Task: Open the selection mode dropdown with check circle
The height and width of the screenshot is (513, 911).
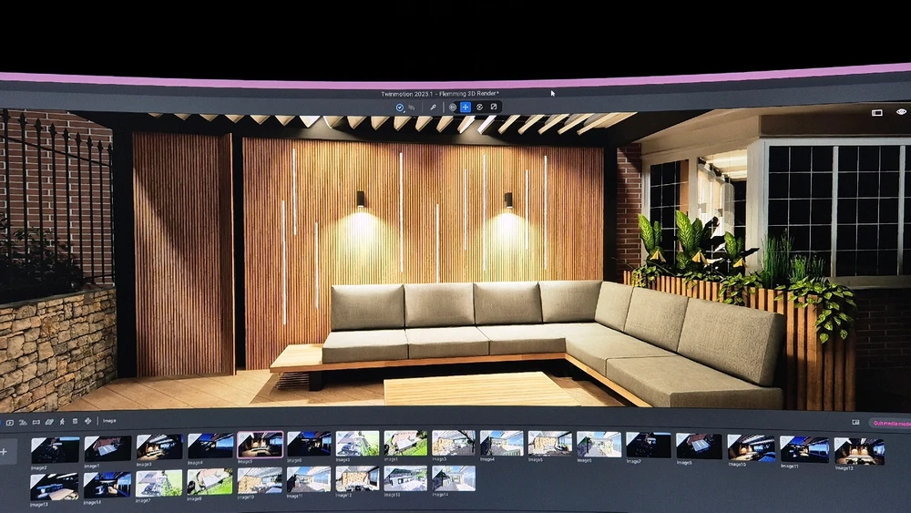Action: (400, 108)
